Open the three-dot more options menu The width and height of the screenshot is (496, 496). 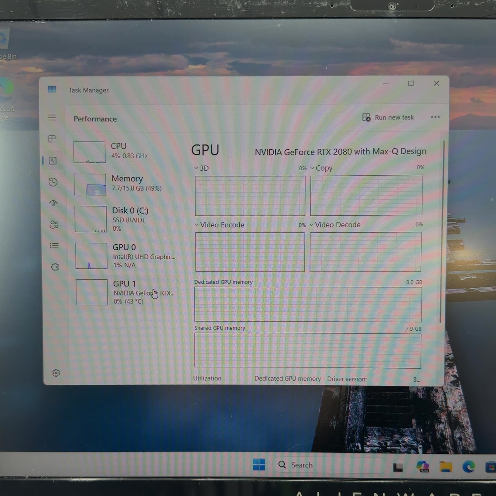tap(435, 117)
